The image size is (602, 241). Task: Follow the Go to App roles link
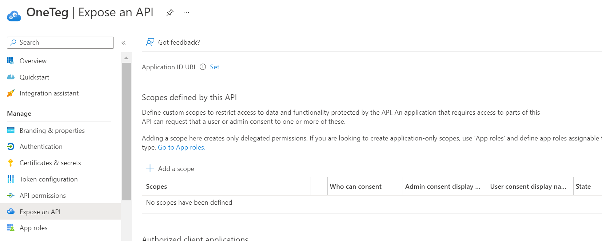(182, 147)
